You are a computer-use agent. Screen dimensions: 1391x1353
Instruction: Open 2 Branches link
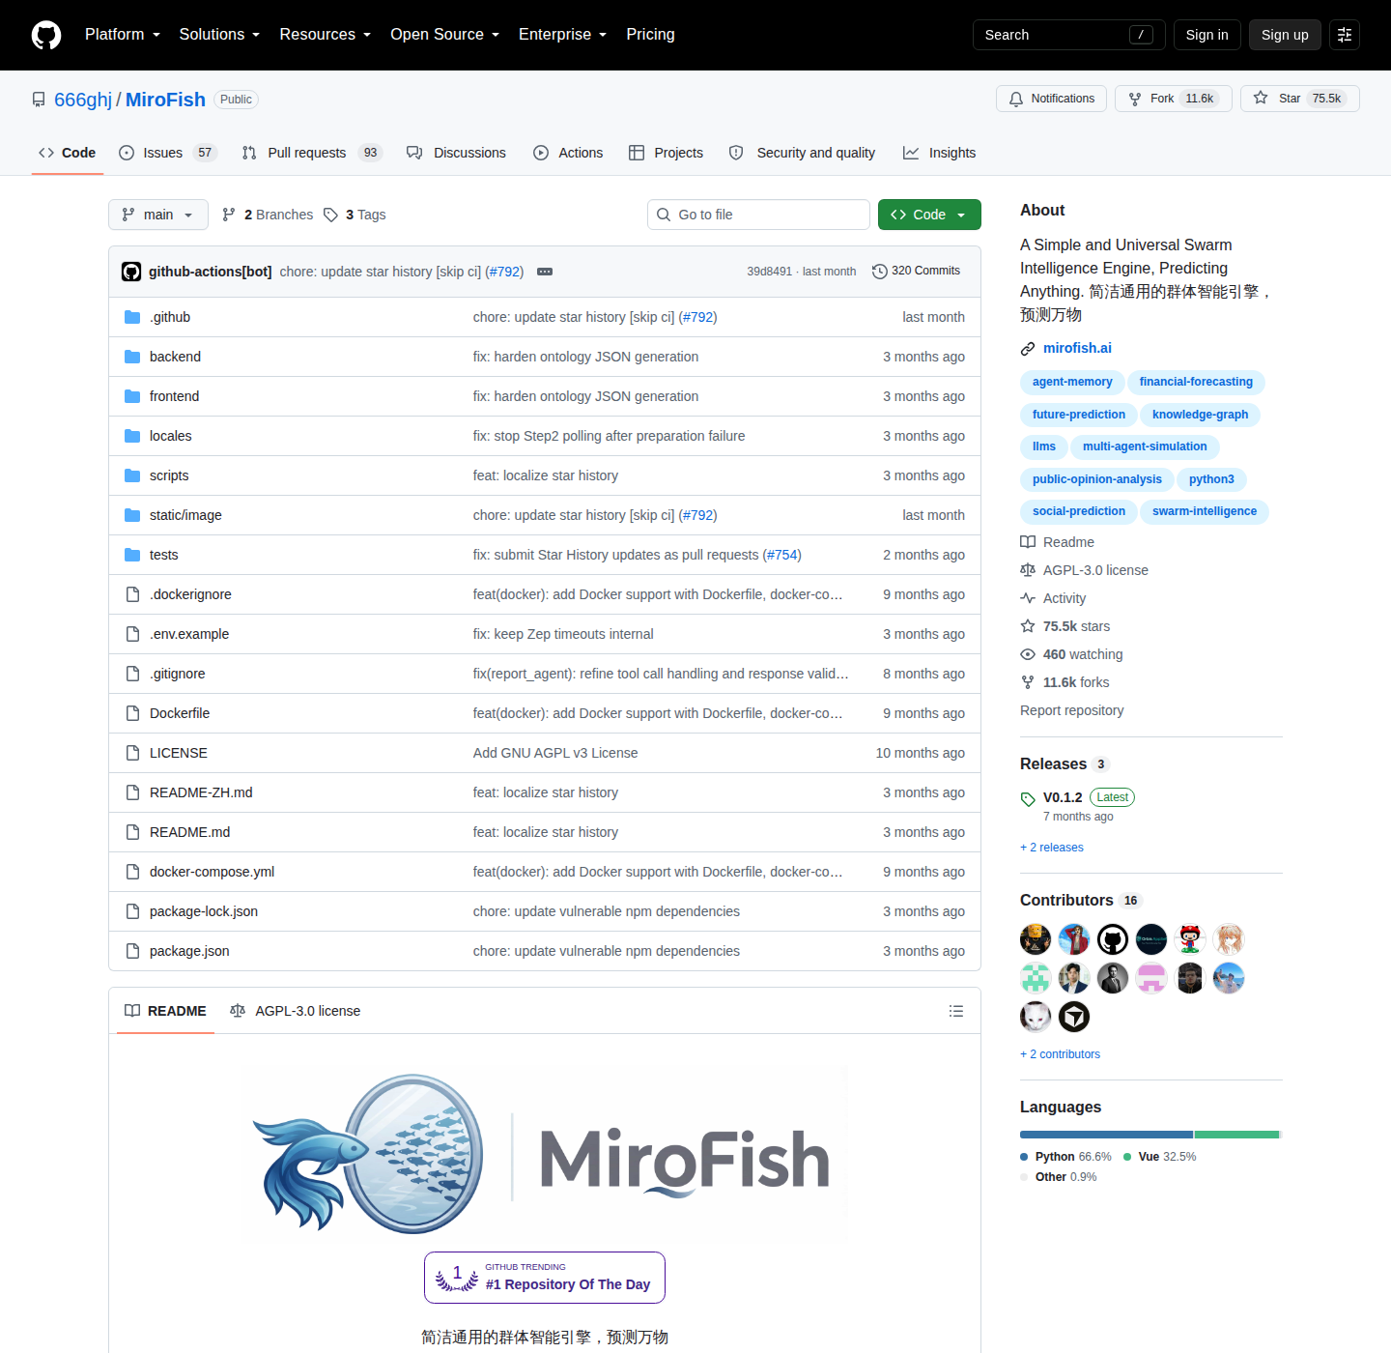[x=268, y=215]
